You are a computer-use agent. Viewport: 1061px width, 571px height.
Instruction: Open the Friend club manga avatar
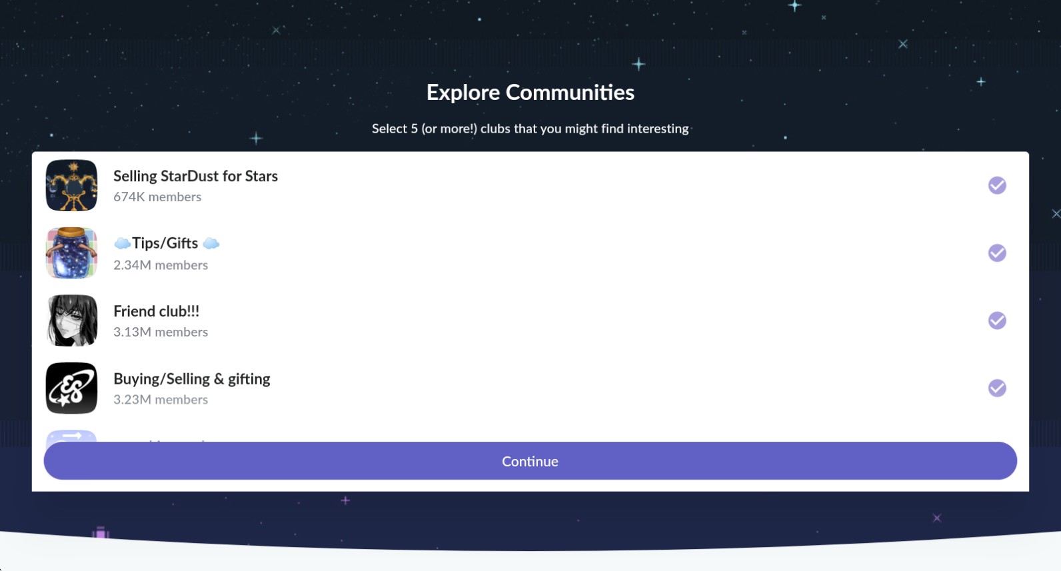pyautogui.click(x=71, y=320)
